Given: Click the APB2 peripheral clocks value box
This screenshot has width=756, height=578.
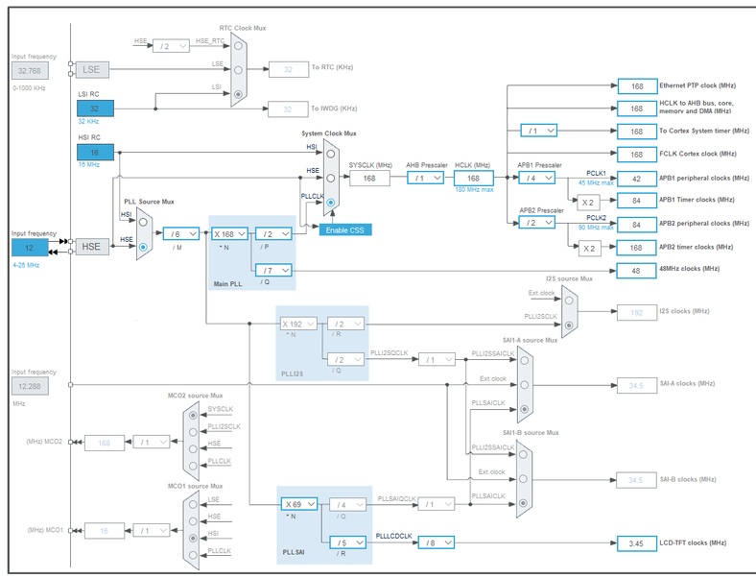Looking at the screenshot, I should click(637, 225).
